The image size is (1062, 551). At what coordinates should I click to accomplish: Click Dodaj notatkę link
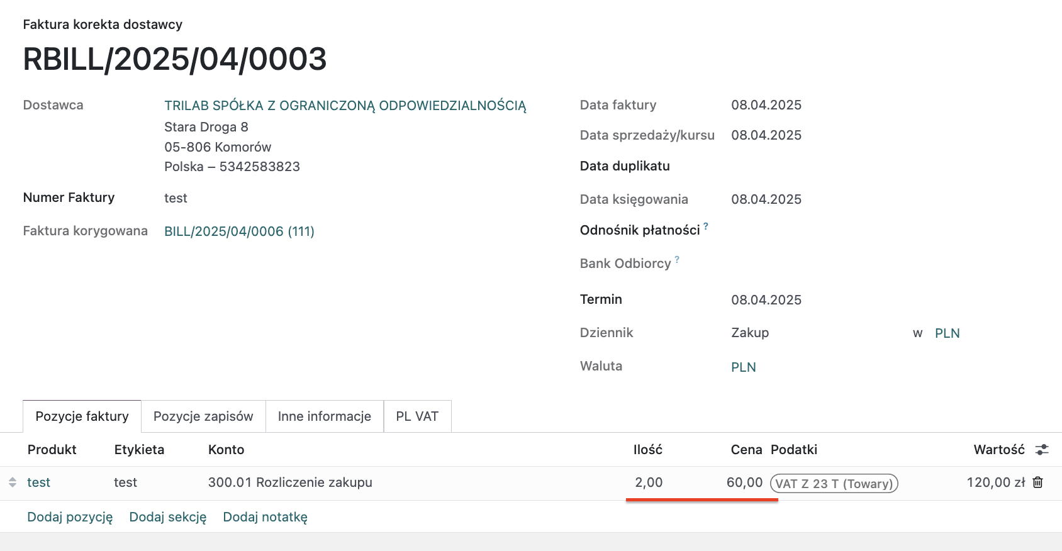[x=265, y=517]
